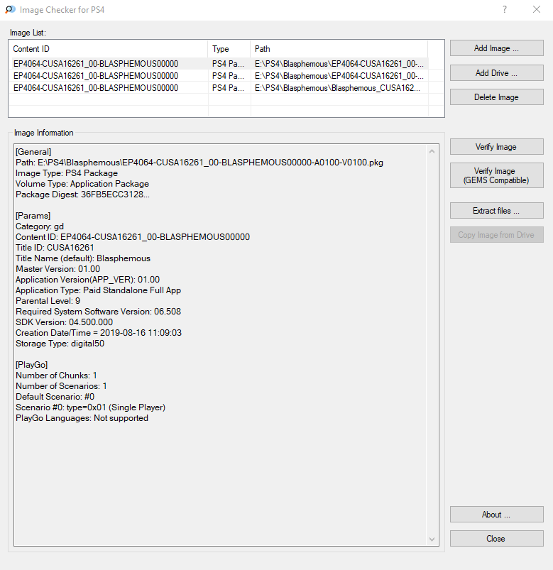Click the Close button at bottom

pos(497,538)
